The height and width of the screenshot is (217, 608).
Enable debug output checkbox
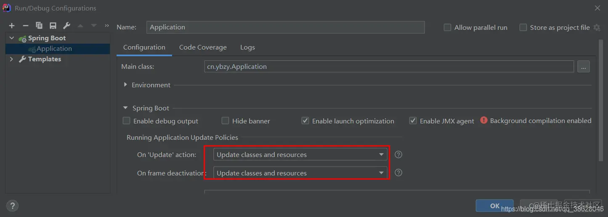(126, 121)
